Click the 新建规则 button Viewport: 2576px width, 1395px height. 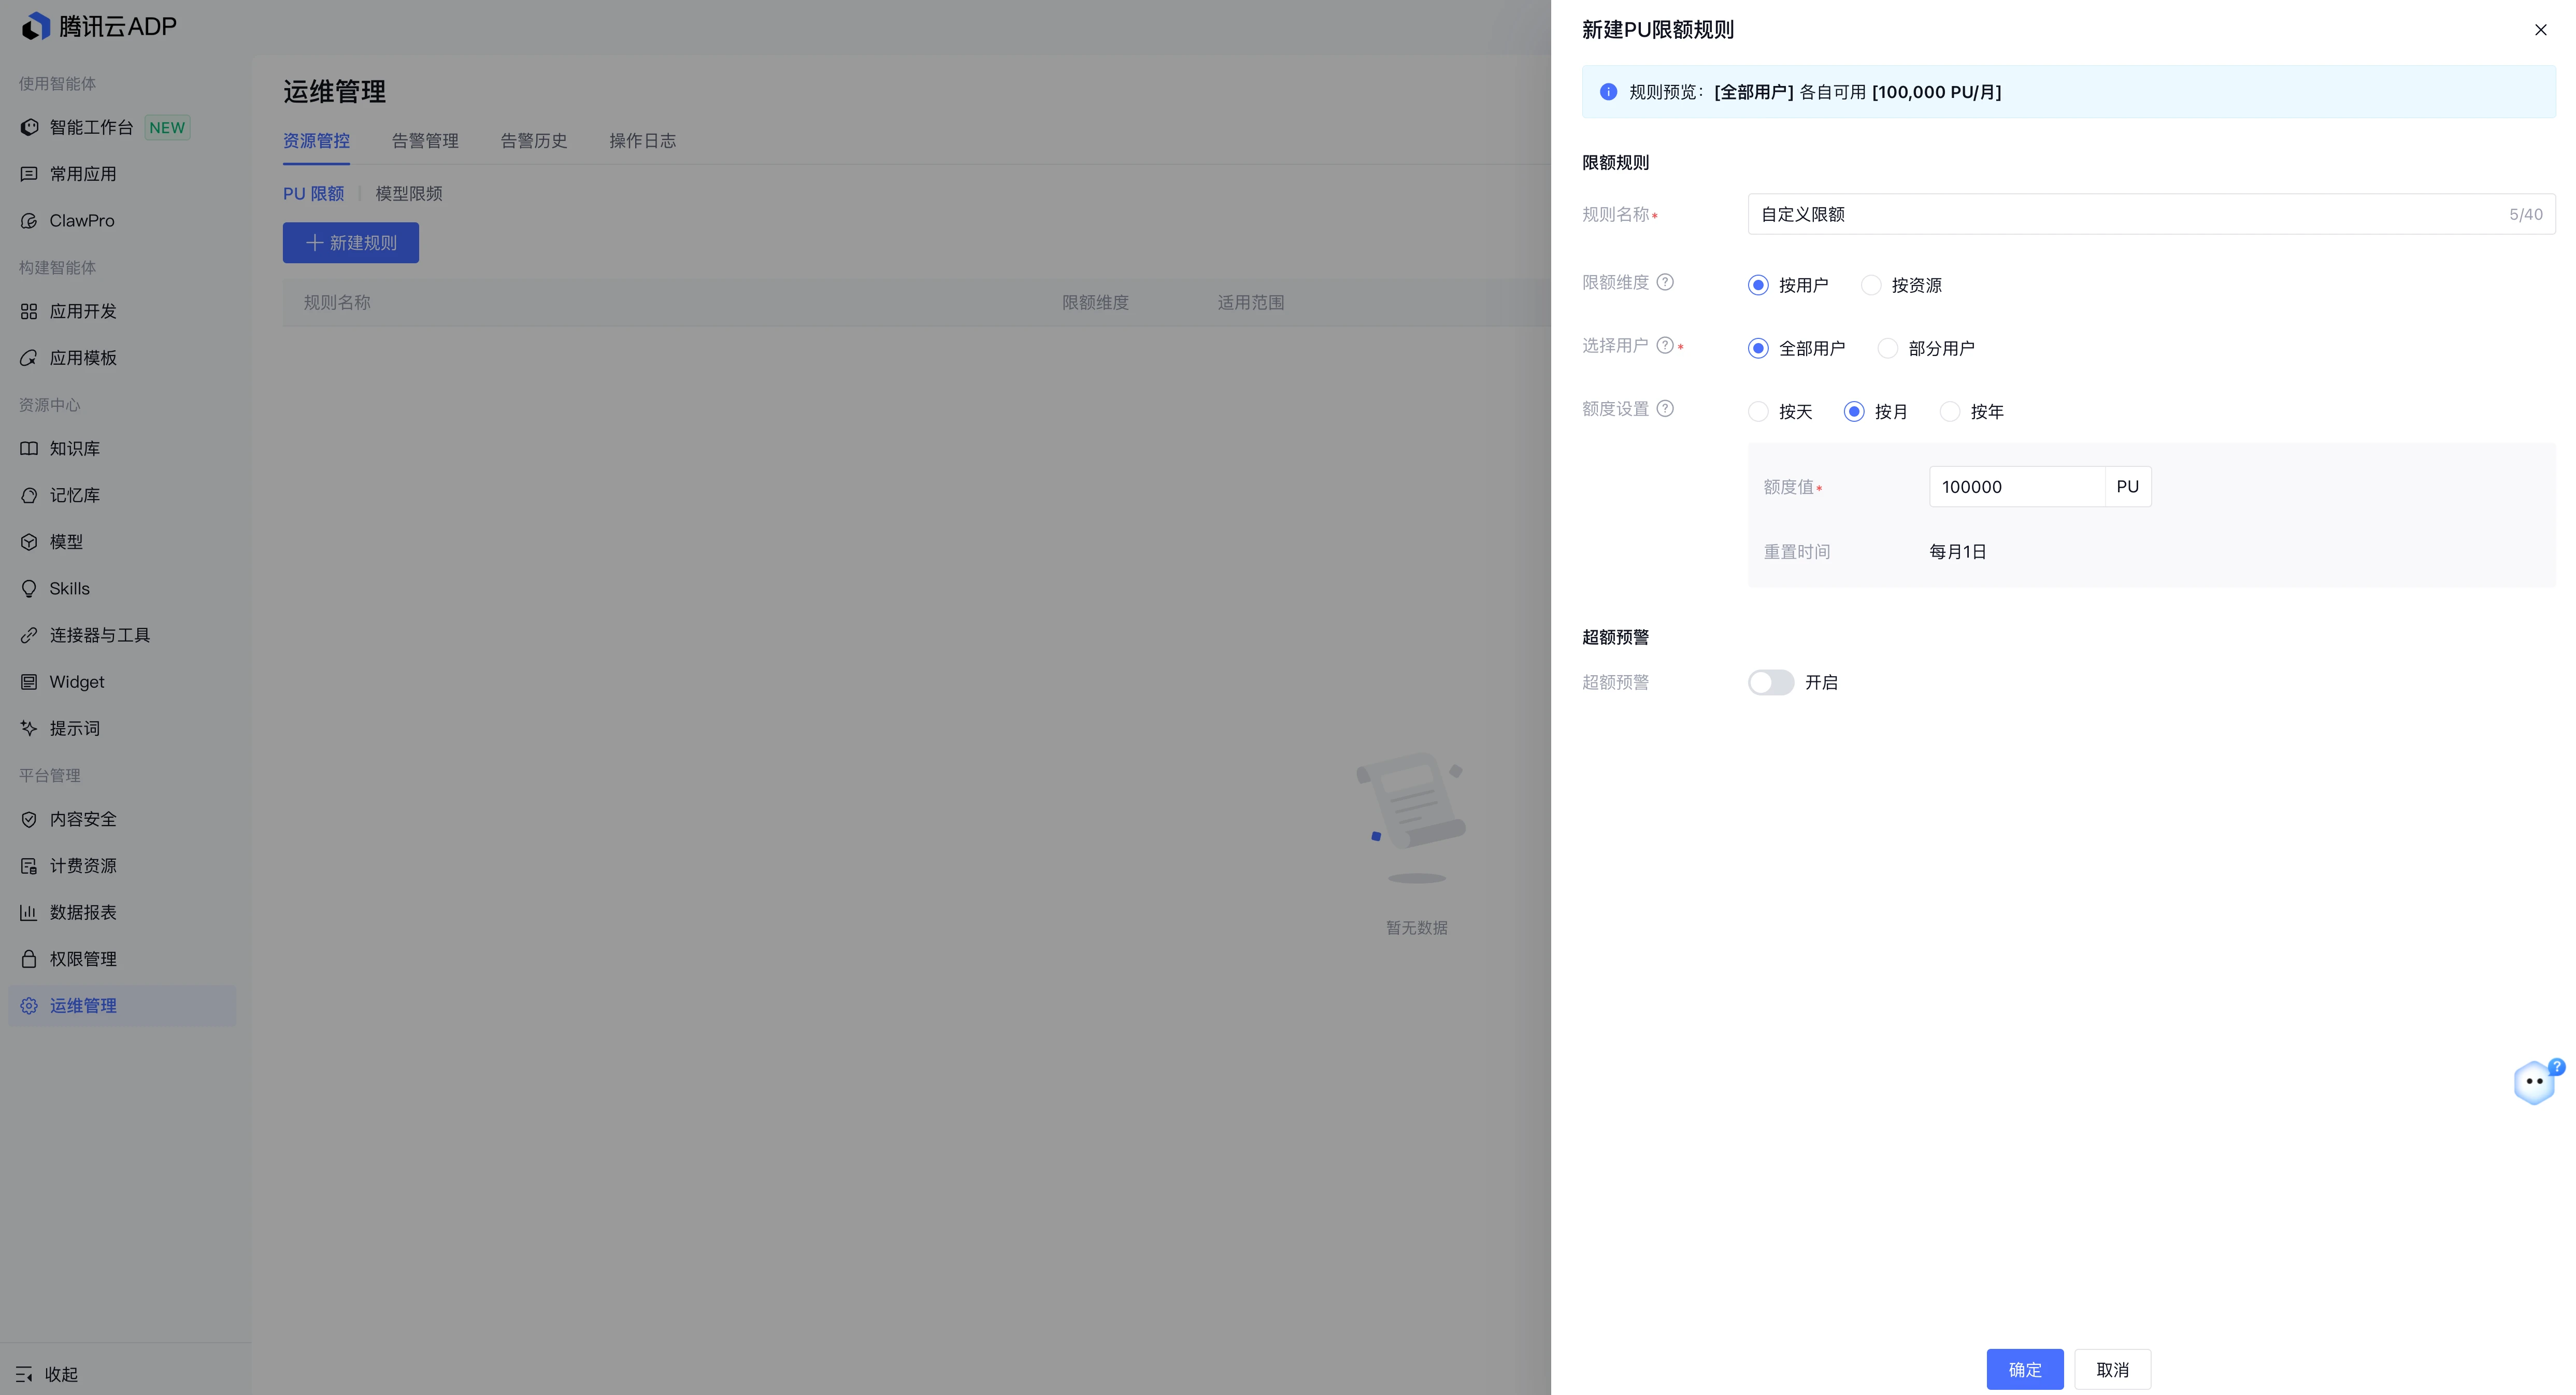351,243
